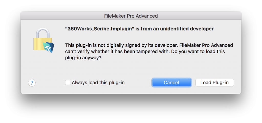Open help for this security warning
This screenshot has width=262, height=123.
pyautogui.click(x=32, y=83)
